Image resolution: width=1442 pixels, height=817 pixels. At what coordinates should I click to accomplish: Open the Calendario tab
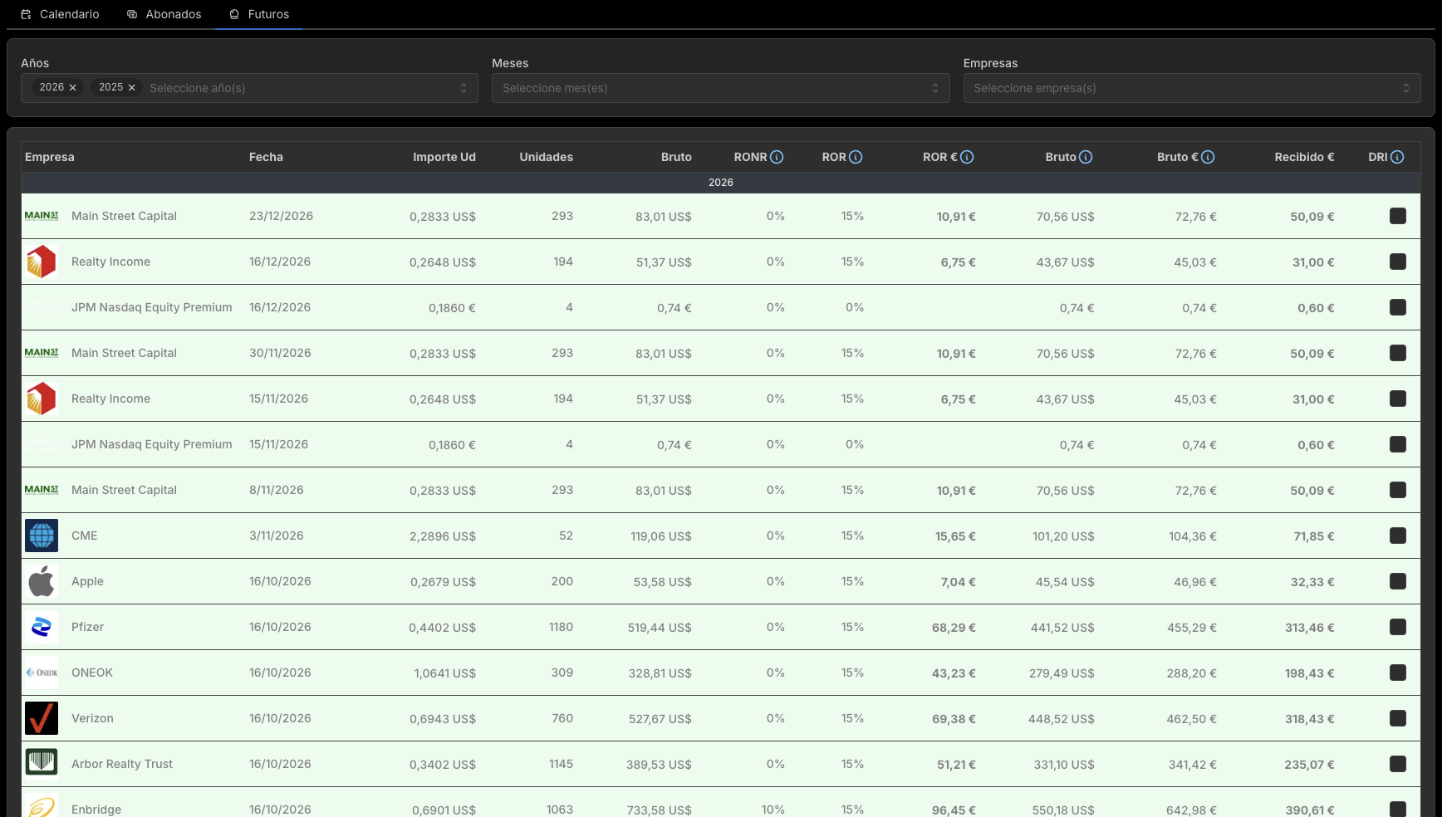click(60, 14)
